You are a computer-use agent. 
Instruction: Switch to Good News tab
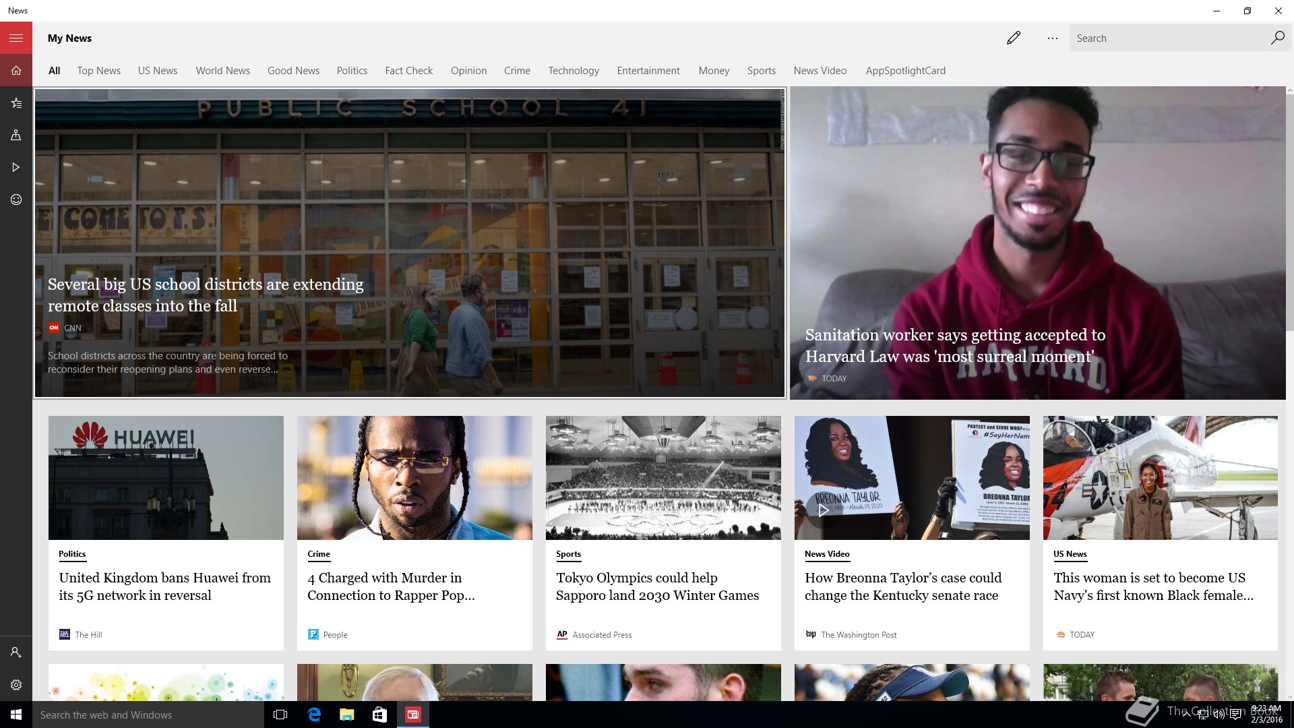293,71
